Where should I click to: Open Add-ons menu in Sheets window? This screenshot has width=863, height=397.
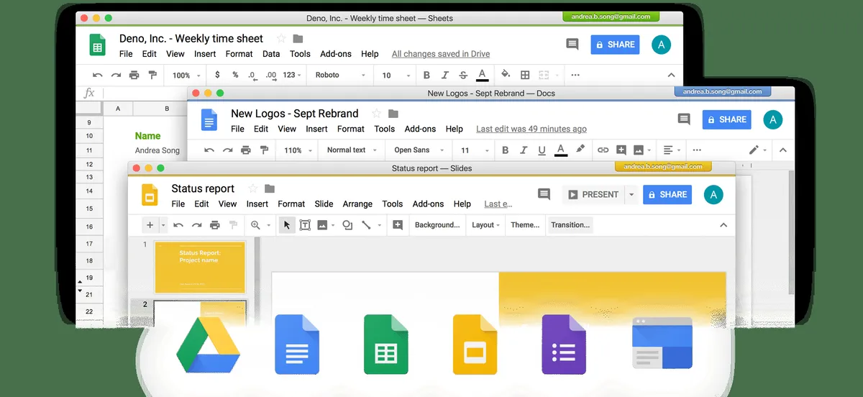336,54
